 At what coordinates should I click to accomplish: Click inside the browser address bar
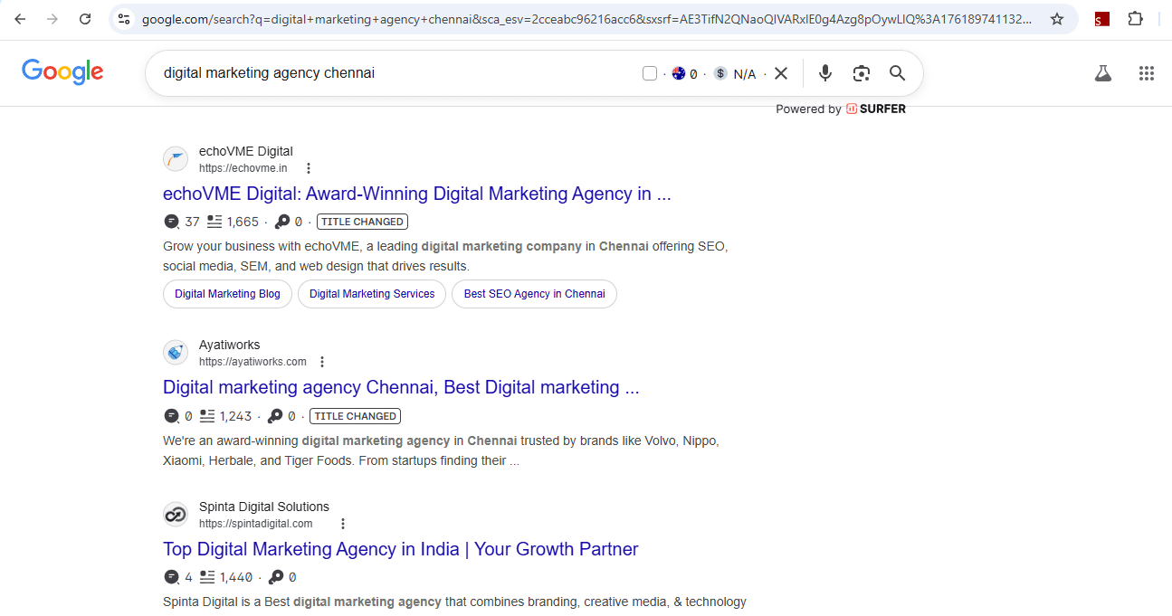pyautogui.click(x=543, y=18)
